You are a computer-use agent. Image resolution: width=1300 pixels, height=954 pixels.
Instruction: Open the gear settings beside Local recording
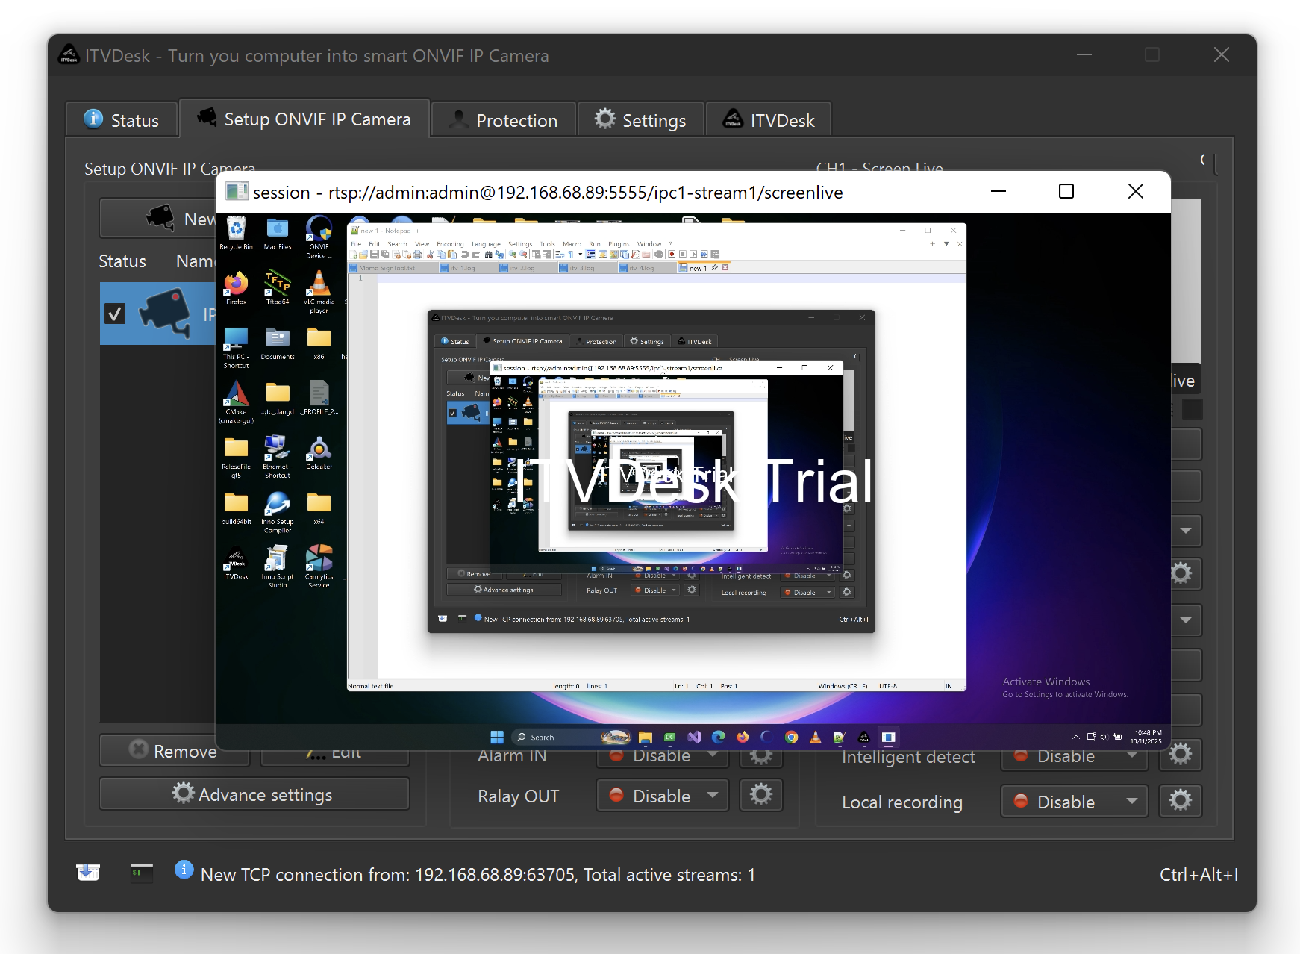[x=1180, y=800]
